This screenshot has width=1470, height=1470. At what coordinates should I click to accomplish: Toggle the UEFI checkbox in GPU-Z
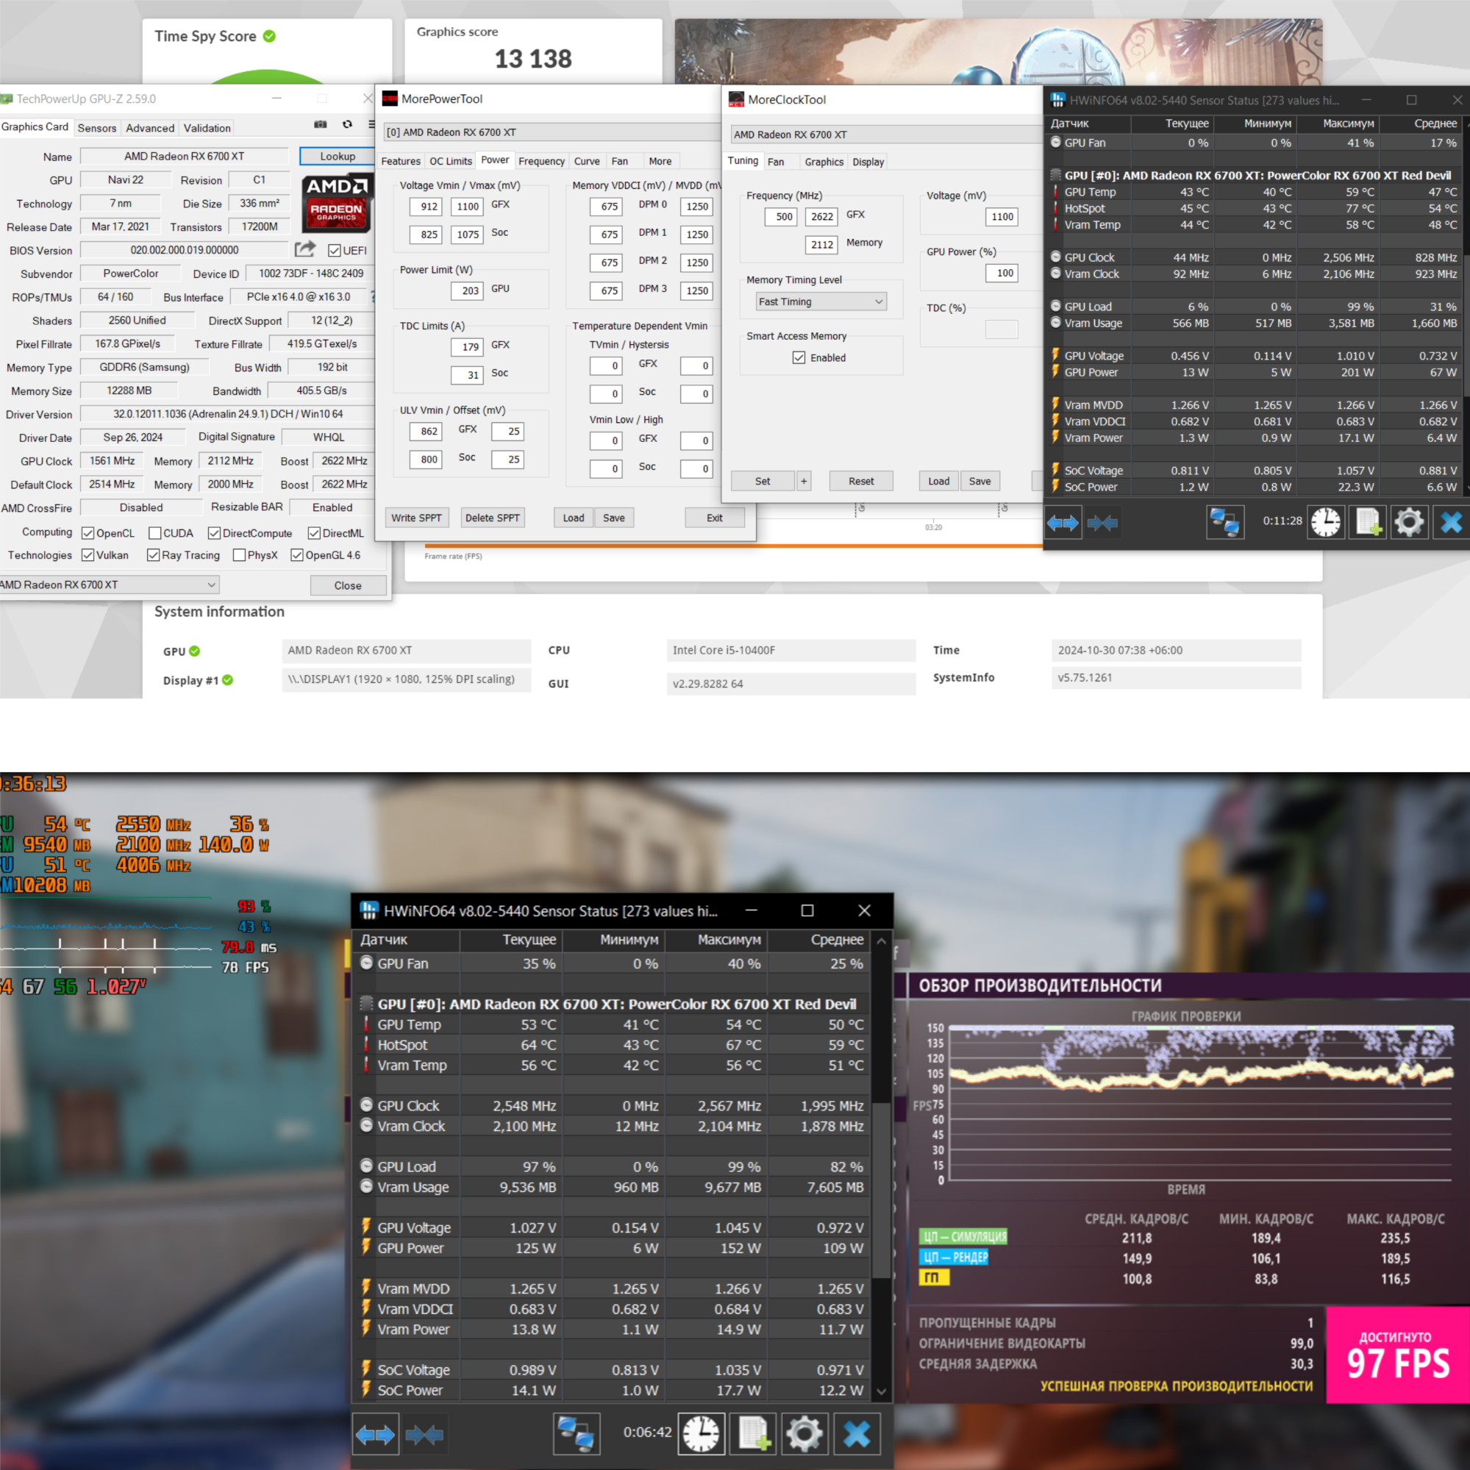tap(334, 250)
